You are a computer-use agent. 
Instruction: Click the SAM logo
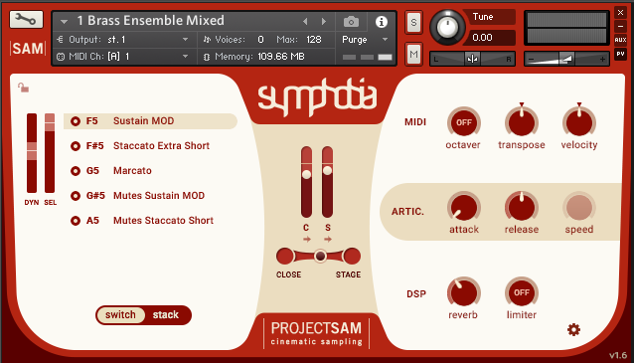click(x=28, y=49)
